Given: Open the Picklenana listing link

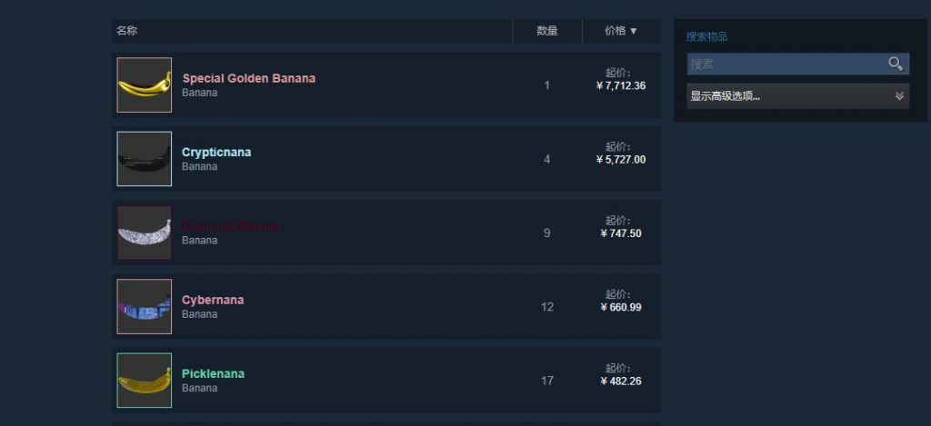Looking at the screenshot, I should pos(213,373).
